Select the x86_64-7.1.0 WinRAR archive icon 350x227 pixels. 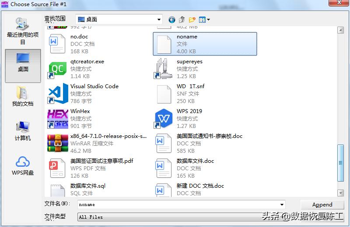pos(58,143)
